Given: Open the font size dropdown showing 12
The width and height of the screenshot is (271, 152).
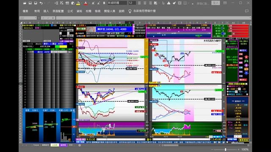Looking at the screenshot, I should [x=132, y=3].
